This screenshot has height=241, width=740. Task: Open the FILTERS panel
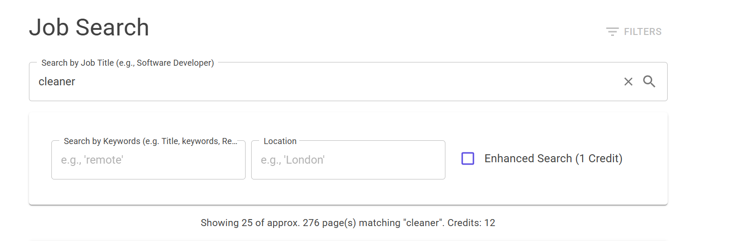pyautogui.click(x=634, y=32)
